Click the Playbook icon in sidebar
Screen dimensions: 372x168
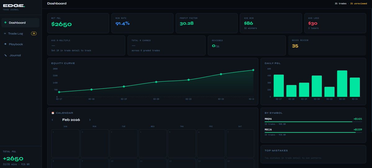[x=5, y=44]
